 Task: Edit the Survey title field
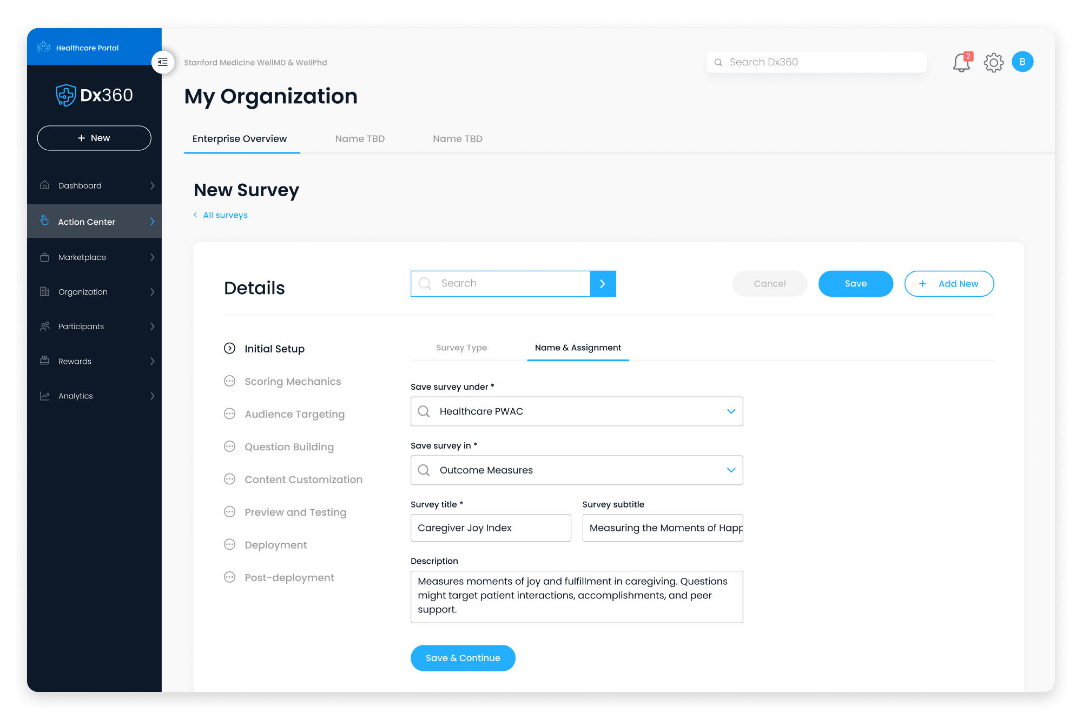pos(491,528)
